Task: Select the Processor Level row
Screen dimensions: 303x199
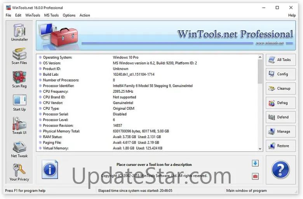Action: pyautogui.click(x=148, y=120)
